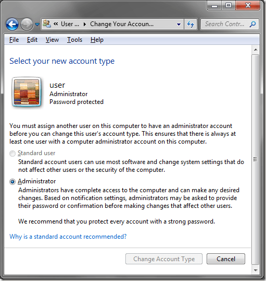The height and width of the screenshot is (281, 266).
Task: Refresh the page with the refresh icon
Action: point(191,24)
